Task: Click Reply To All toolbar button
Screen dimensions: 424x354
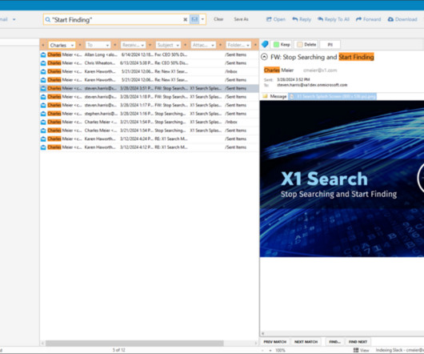Action: 334,19
